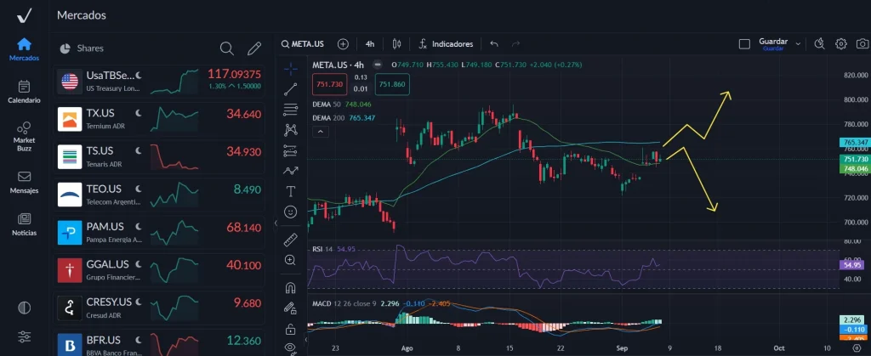Collapse the indicator legend chevron

(x=321, y=132)
